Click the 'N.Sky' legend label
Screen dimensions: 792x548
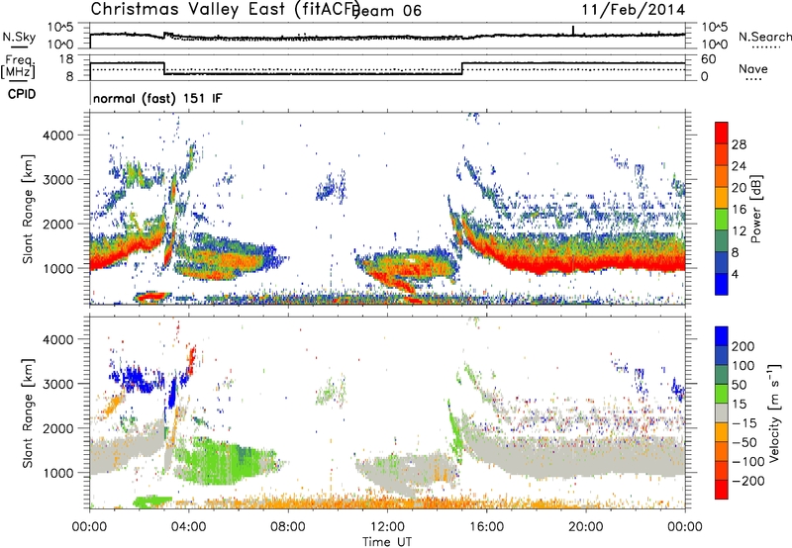click(19, 37)
